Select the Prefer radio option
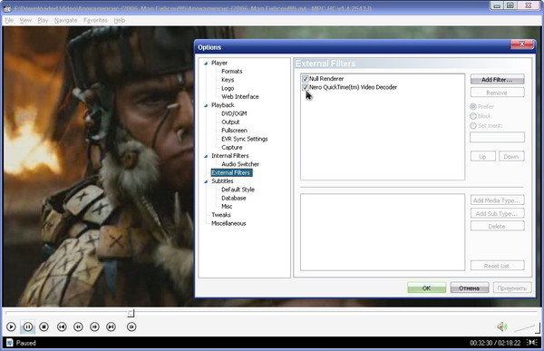 click(473, 107)
